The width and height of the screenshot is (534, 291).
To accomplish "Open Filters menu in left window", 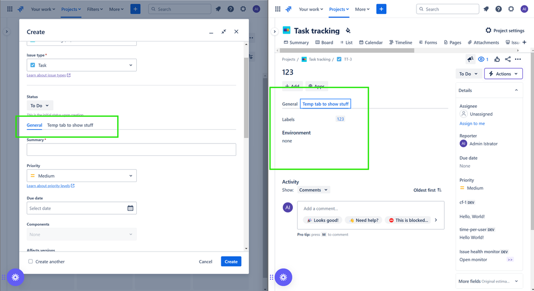I will pos(95,9).
